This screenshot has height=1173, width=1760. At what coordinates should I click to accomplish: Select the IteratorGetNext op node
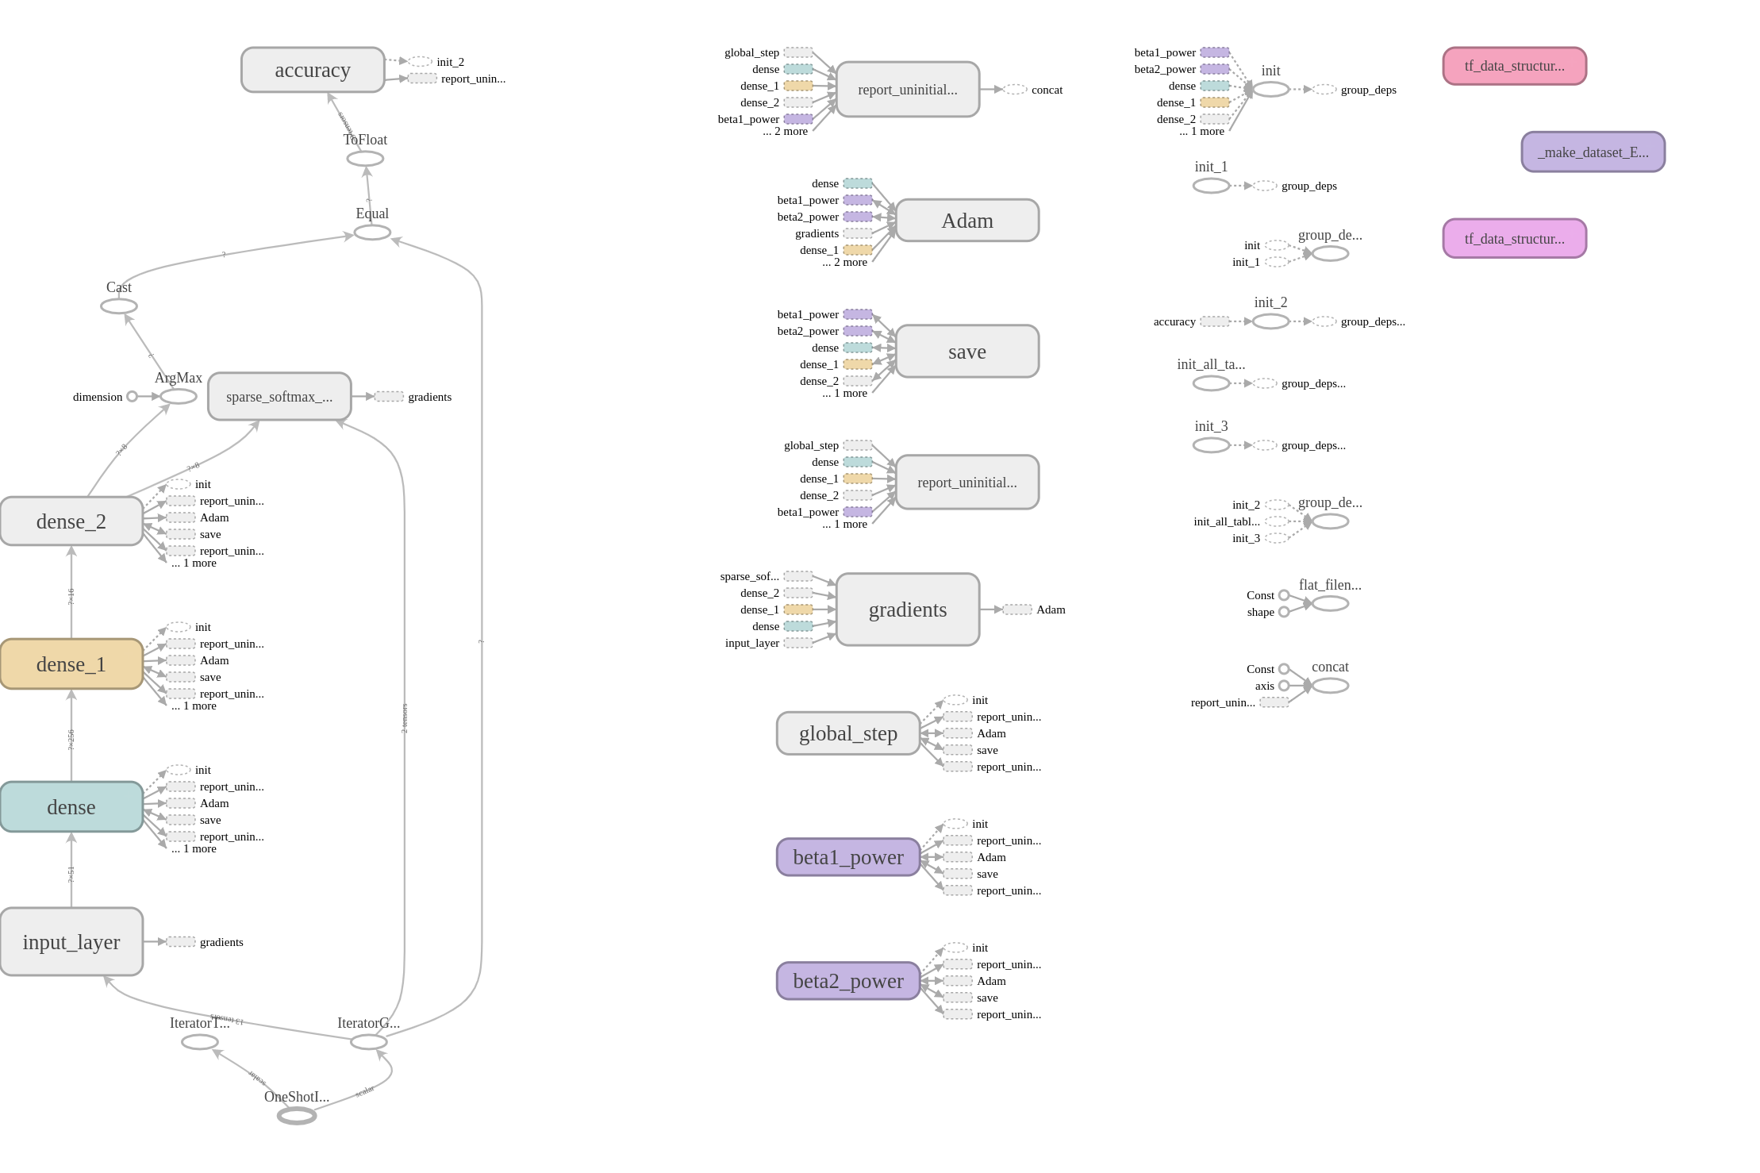pyautogui.click(x=369, y=1042)
